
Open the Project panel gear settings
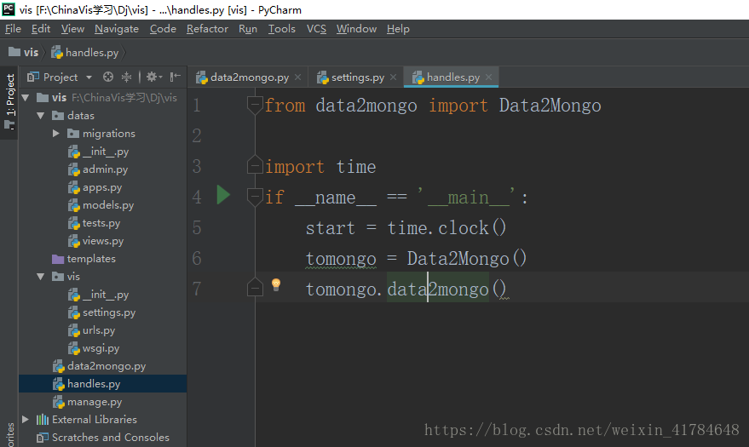[x=154, y=77]
